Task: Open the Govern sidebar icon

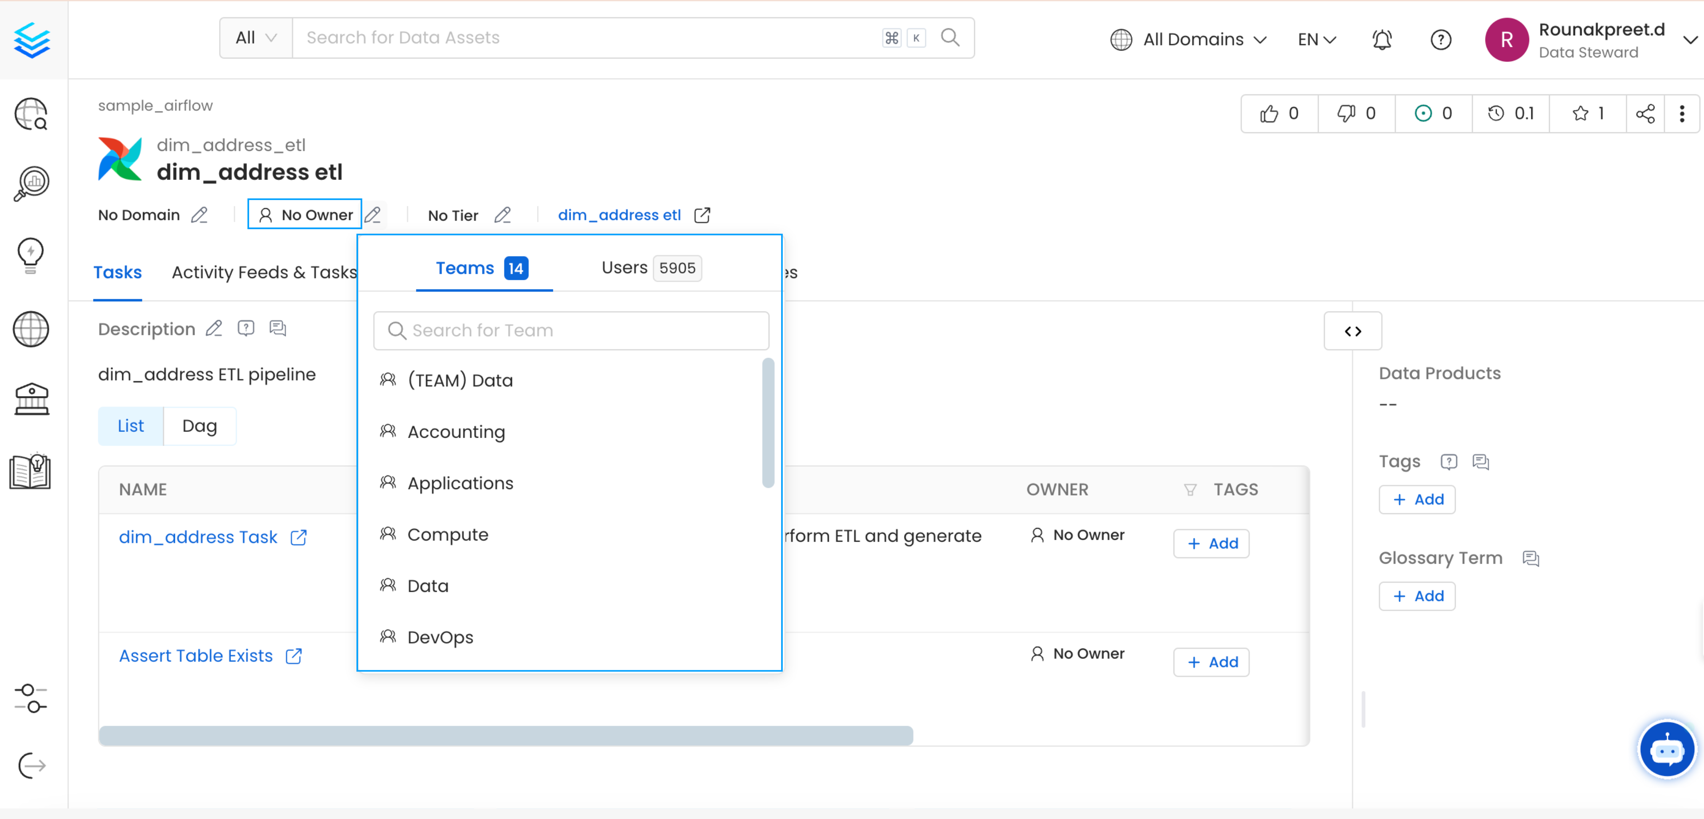Action: [30, 398]
